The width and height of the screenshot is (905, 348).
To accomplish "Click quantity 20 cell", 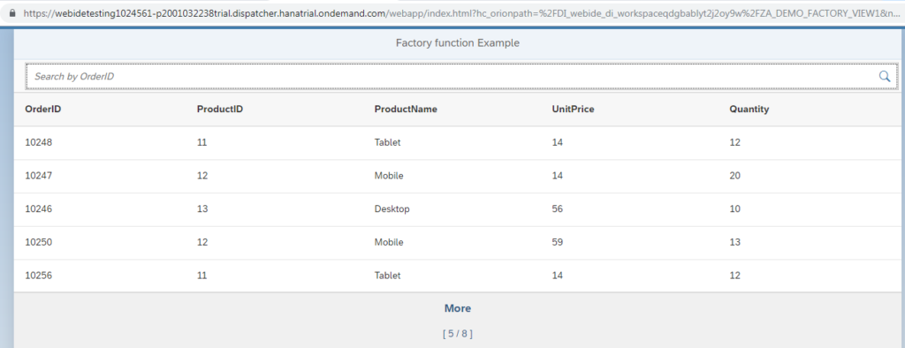I will click(734, 176).
